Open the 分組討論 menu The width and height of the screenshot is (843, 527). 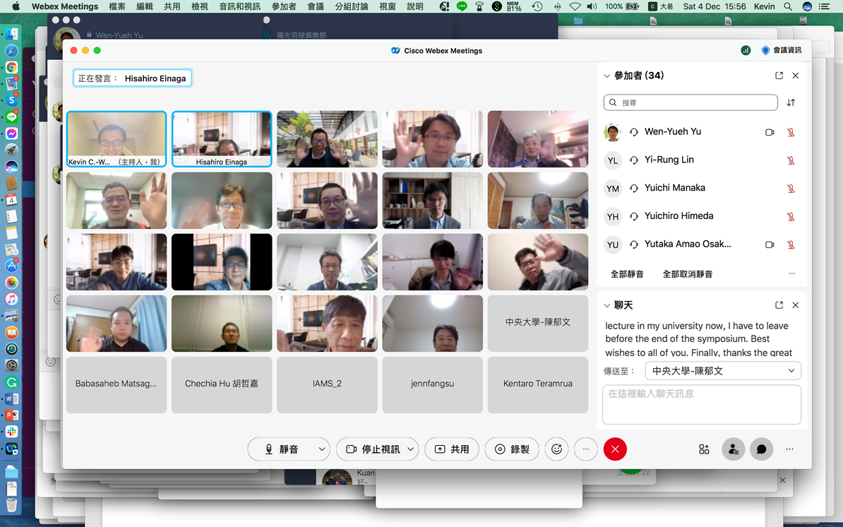[351, 6]
